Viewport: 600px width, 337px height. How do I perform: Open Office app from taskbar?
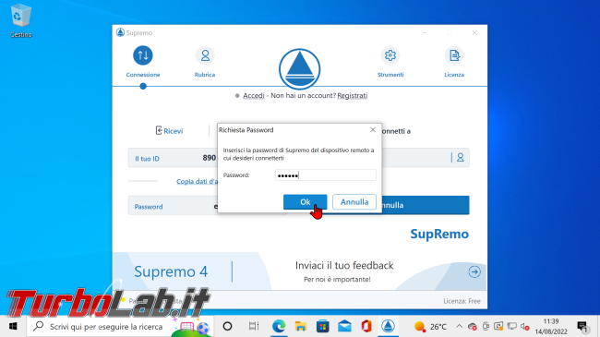pyautogui.click(x=366, y=326)
